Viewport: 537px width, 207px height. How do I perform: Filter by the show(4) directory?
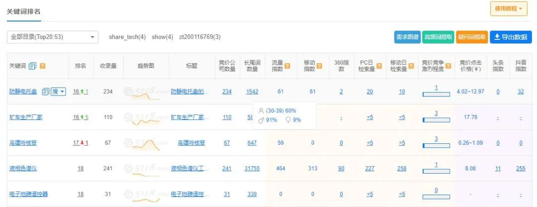coord(163,37)
